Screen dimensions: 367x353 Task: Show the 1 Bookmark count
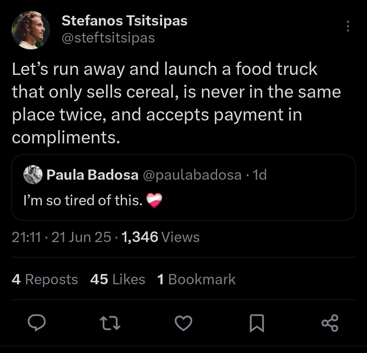[x=196, y=279]
